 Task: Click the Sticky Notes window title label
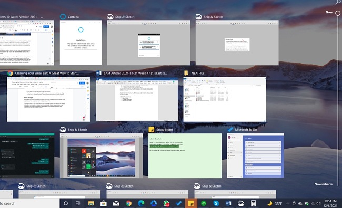click(165, 130)
